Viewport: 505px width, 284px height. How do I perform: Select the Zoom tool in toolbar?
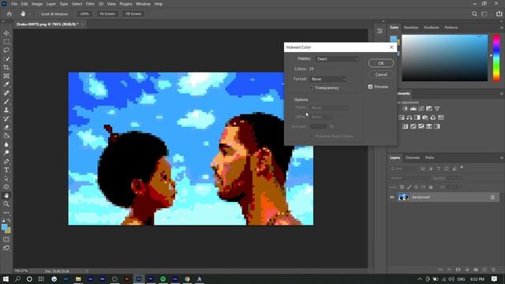6,204
